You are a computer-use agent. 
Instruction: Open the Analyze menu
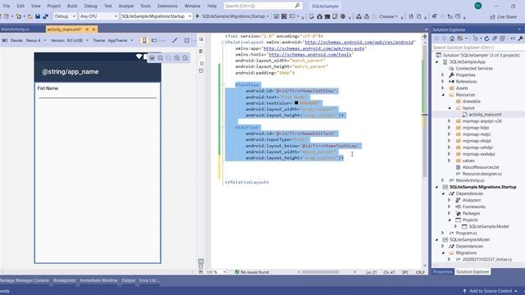[126, 6]
